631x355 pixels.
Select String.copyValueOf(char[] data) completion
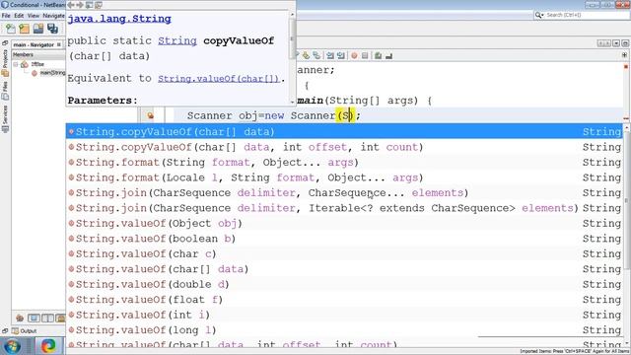pos(344,131)
